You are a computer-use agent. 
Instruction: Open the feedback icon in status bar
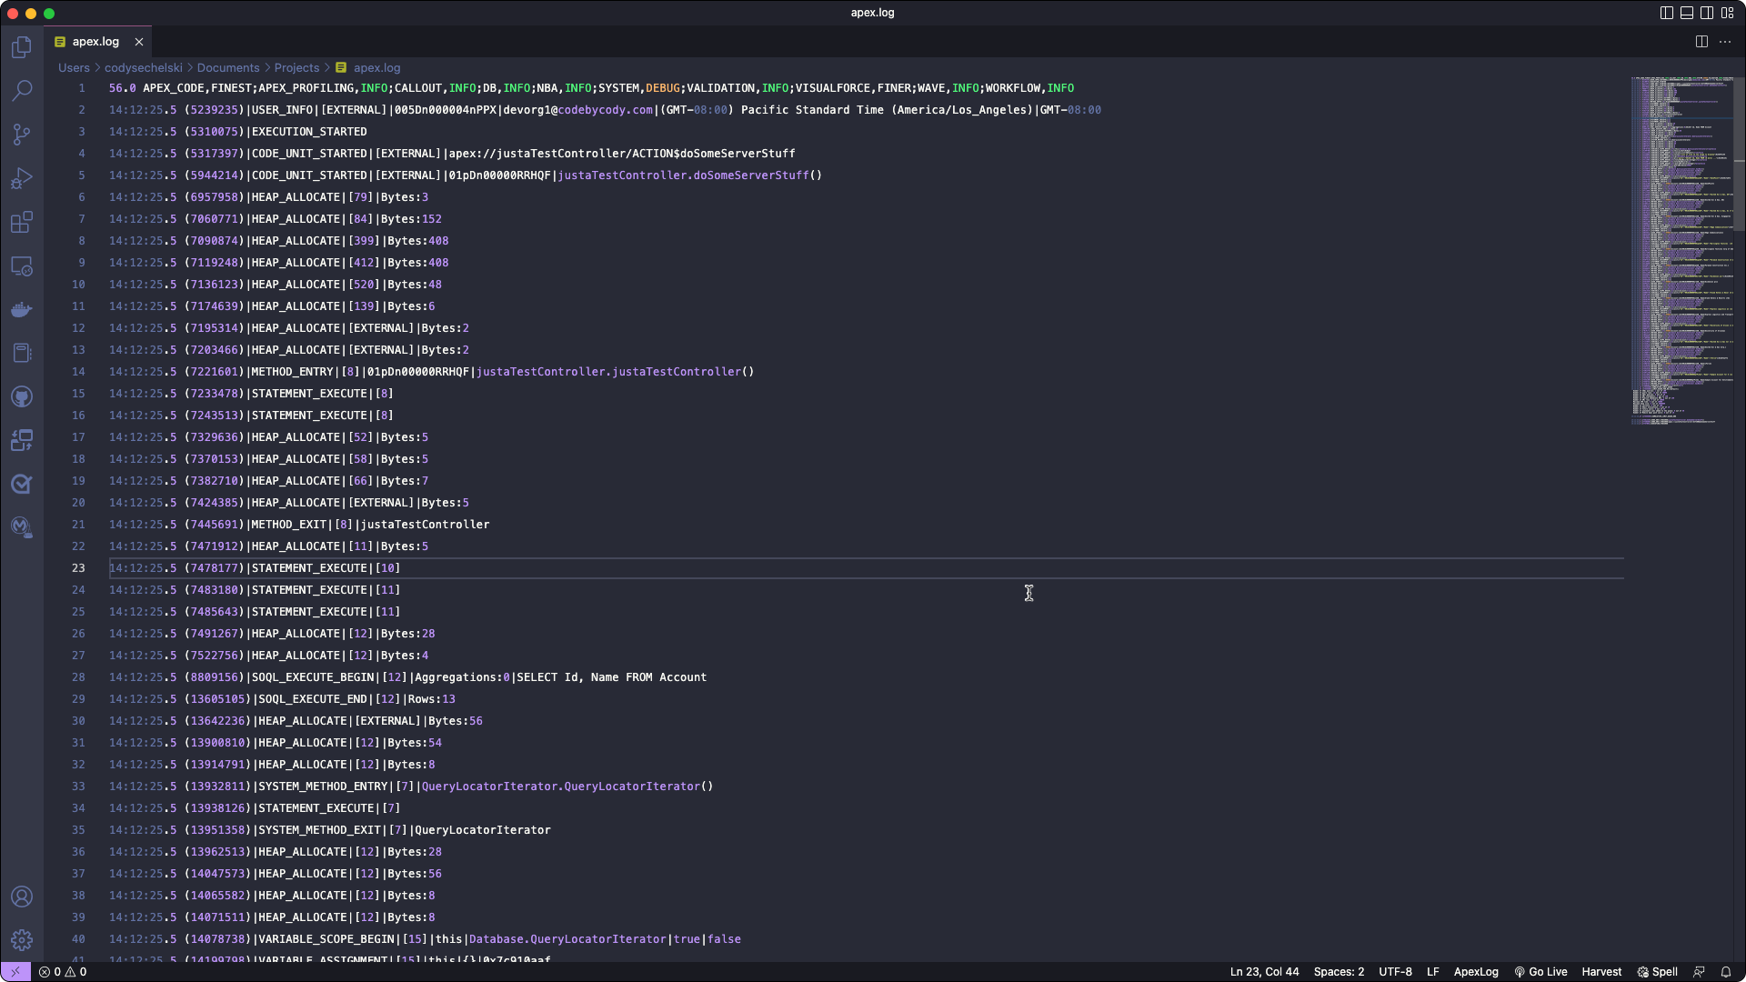click(1699, 972)
